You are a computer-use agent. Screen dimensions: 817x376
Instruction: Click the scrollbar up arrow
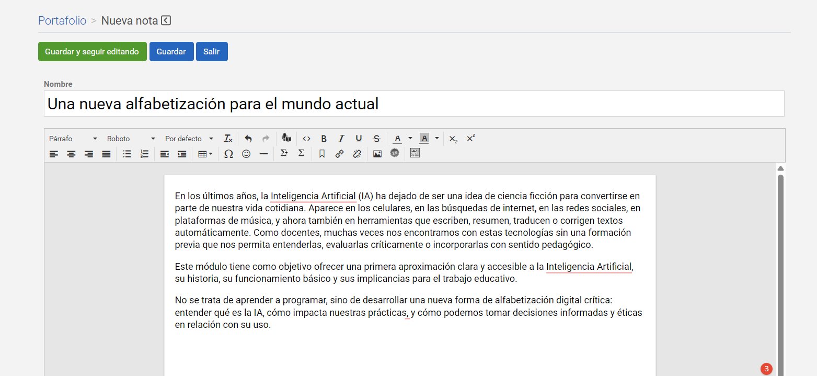[780, 168]
